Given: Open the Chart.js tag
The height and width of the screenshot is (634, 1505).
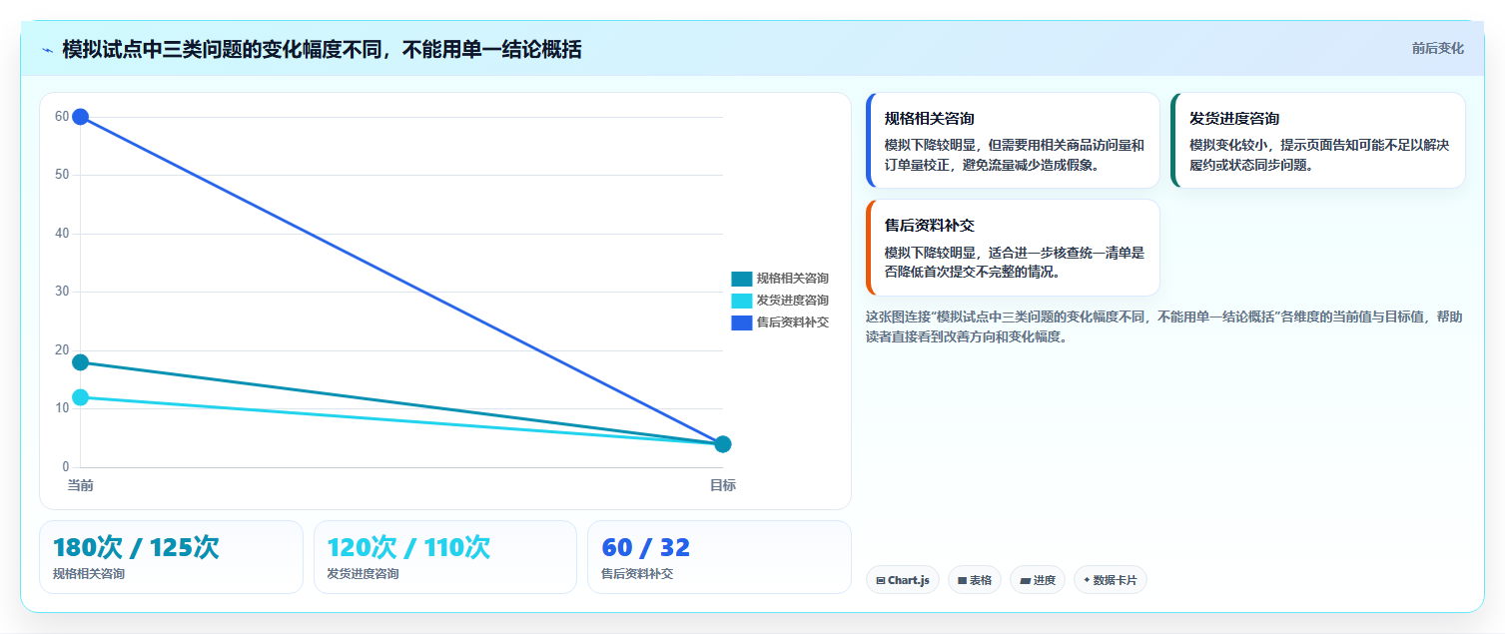Looking at the screenshot, I should coord(903,580).
